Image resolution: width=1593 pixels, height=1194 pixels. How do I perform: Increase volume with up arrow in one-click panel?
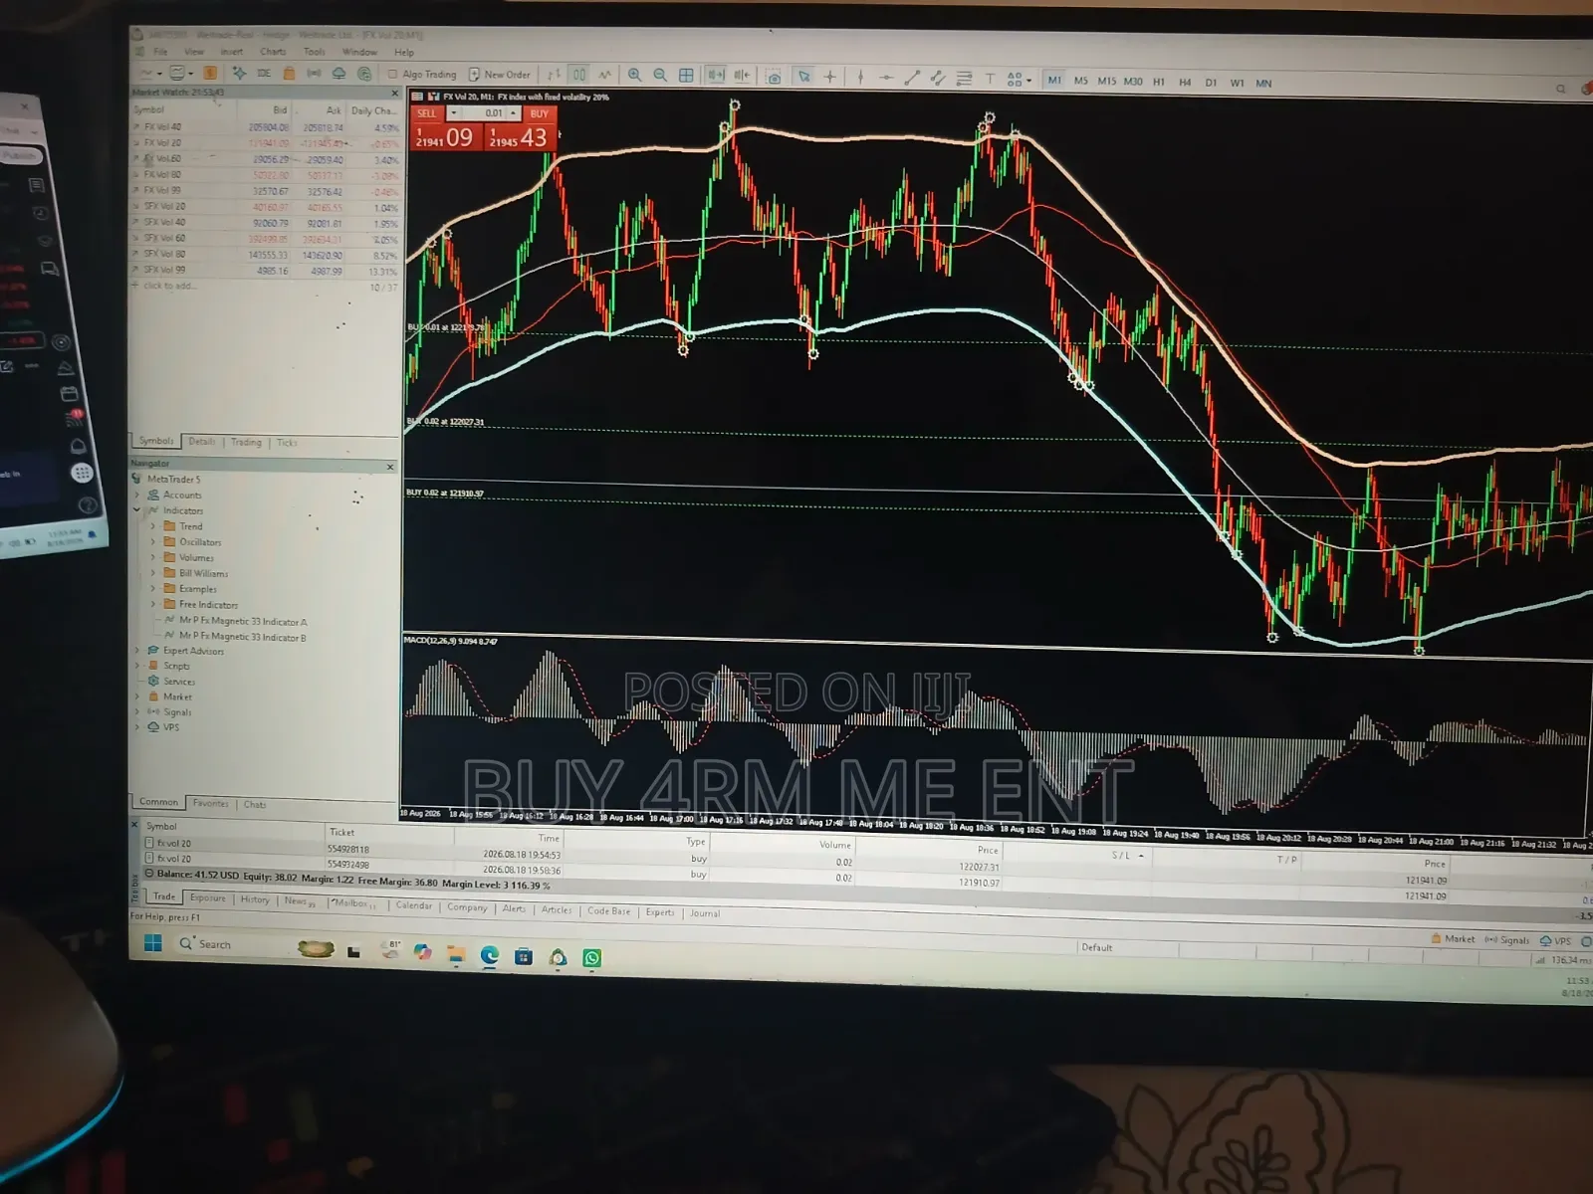coord(514,113)
